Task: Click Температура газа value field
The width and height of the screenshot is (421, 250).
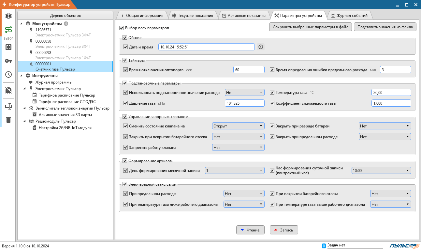Action: (x=391, y=92)
